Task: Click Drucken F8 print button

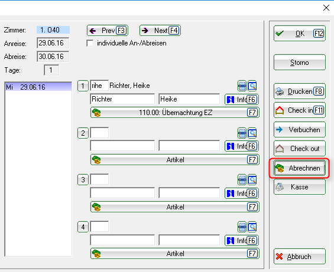Action: [300, 91]
